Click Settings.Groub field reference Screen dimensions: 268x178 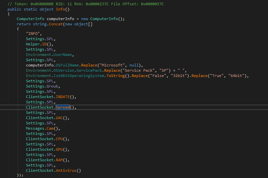click(x=42, y=86)
